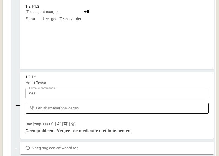Select the underlined step number 1

click(x=58, y=12)
